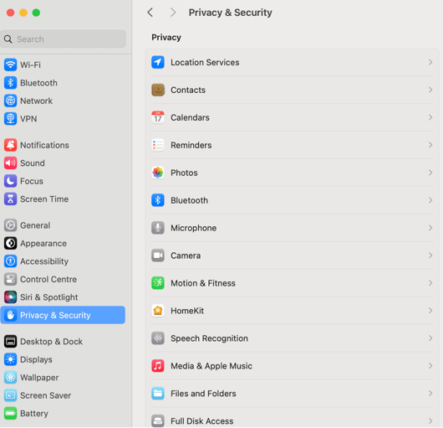
Task: Select the Calendars icon showing 17
Action: click(x=158, y=117)
